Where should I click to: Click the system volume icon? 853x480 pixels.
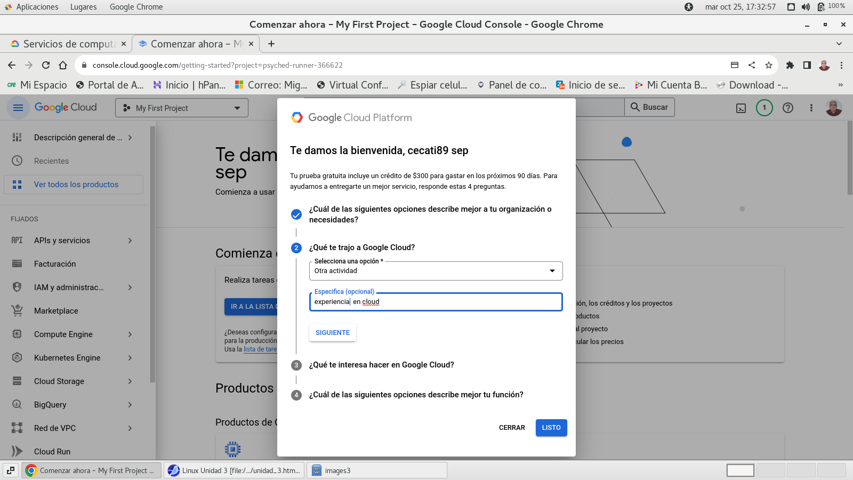(x=806, y=7)
